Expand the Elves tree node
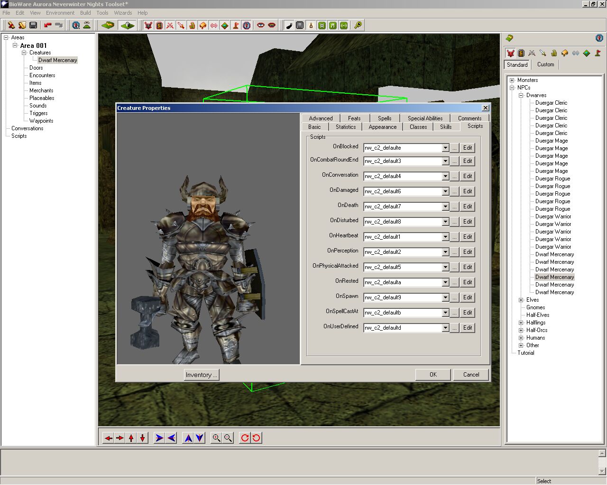Viewport: 607px width, 485px height. pyautogui.click(x=521, y=300)
